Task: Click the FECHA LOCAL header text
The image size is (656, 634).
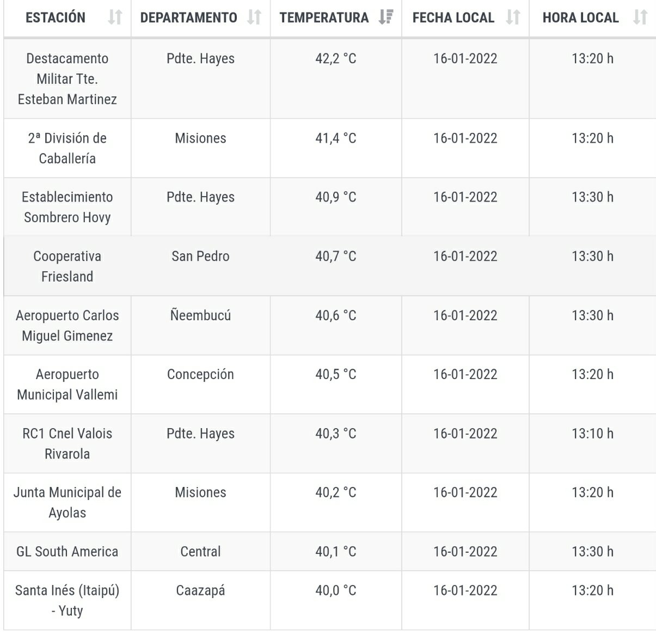Action: pyautogui.click(x=453, y=17)
